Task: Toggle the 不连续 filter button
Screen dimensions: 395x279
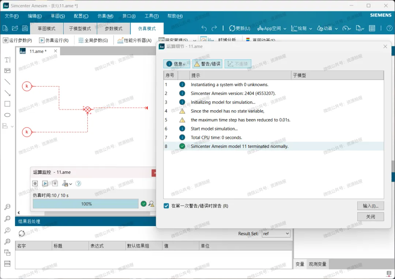Action: coord(238,64)
